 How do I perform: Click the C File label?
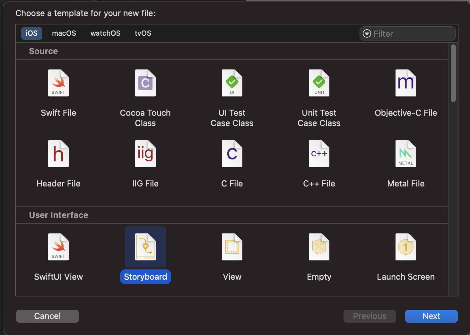232,184
